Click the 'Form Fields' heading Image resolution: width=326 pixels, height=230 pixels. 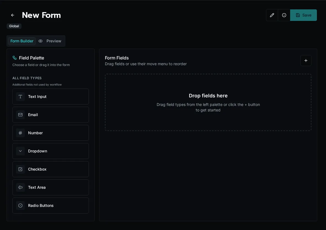point(117,58)
